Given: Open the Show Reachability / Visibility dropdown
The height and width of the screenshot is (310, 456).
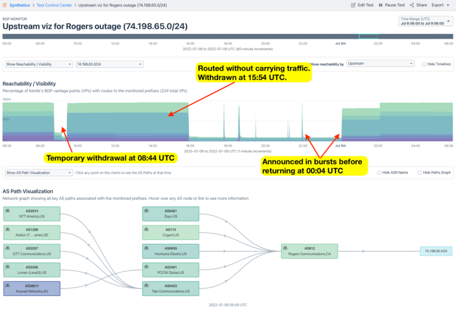Looking at the screenshot, I should (x=39, y=64).
